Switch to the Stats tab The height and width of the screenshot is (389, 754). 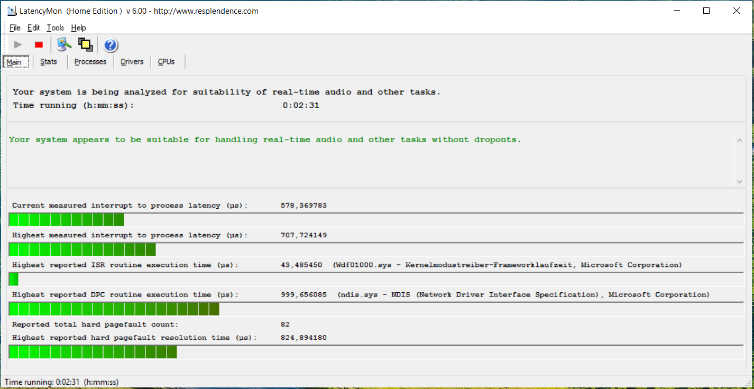click(49, 62)
